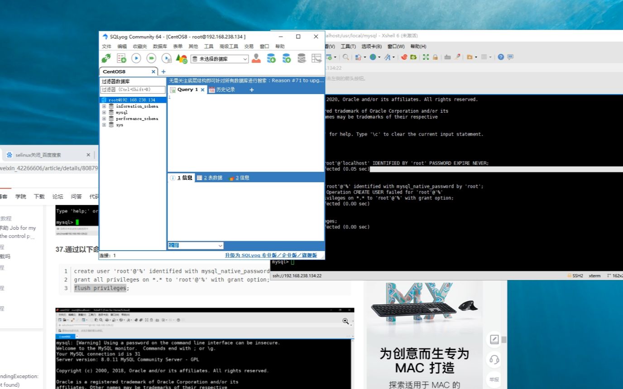Open a new query editor via toolbar icon
Viewport: 623px width, 389px height.
pyautogui.click(x=121, y=58)
